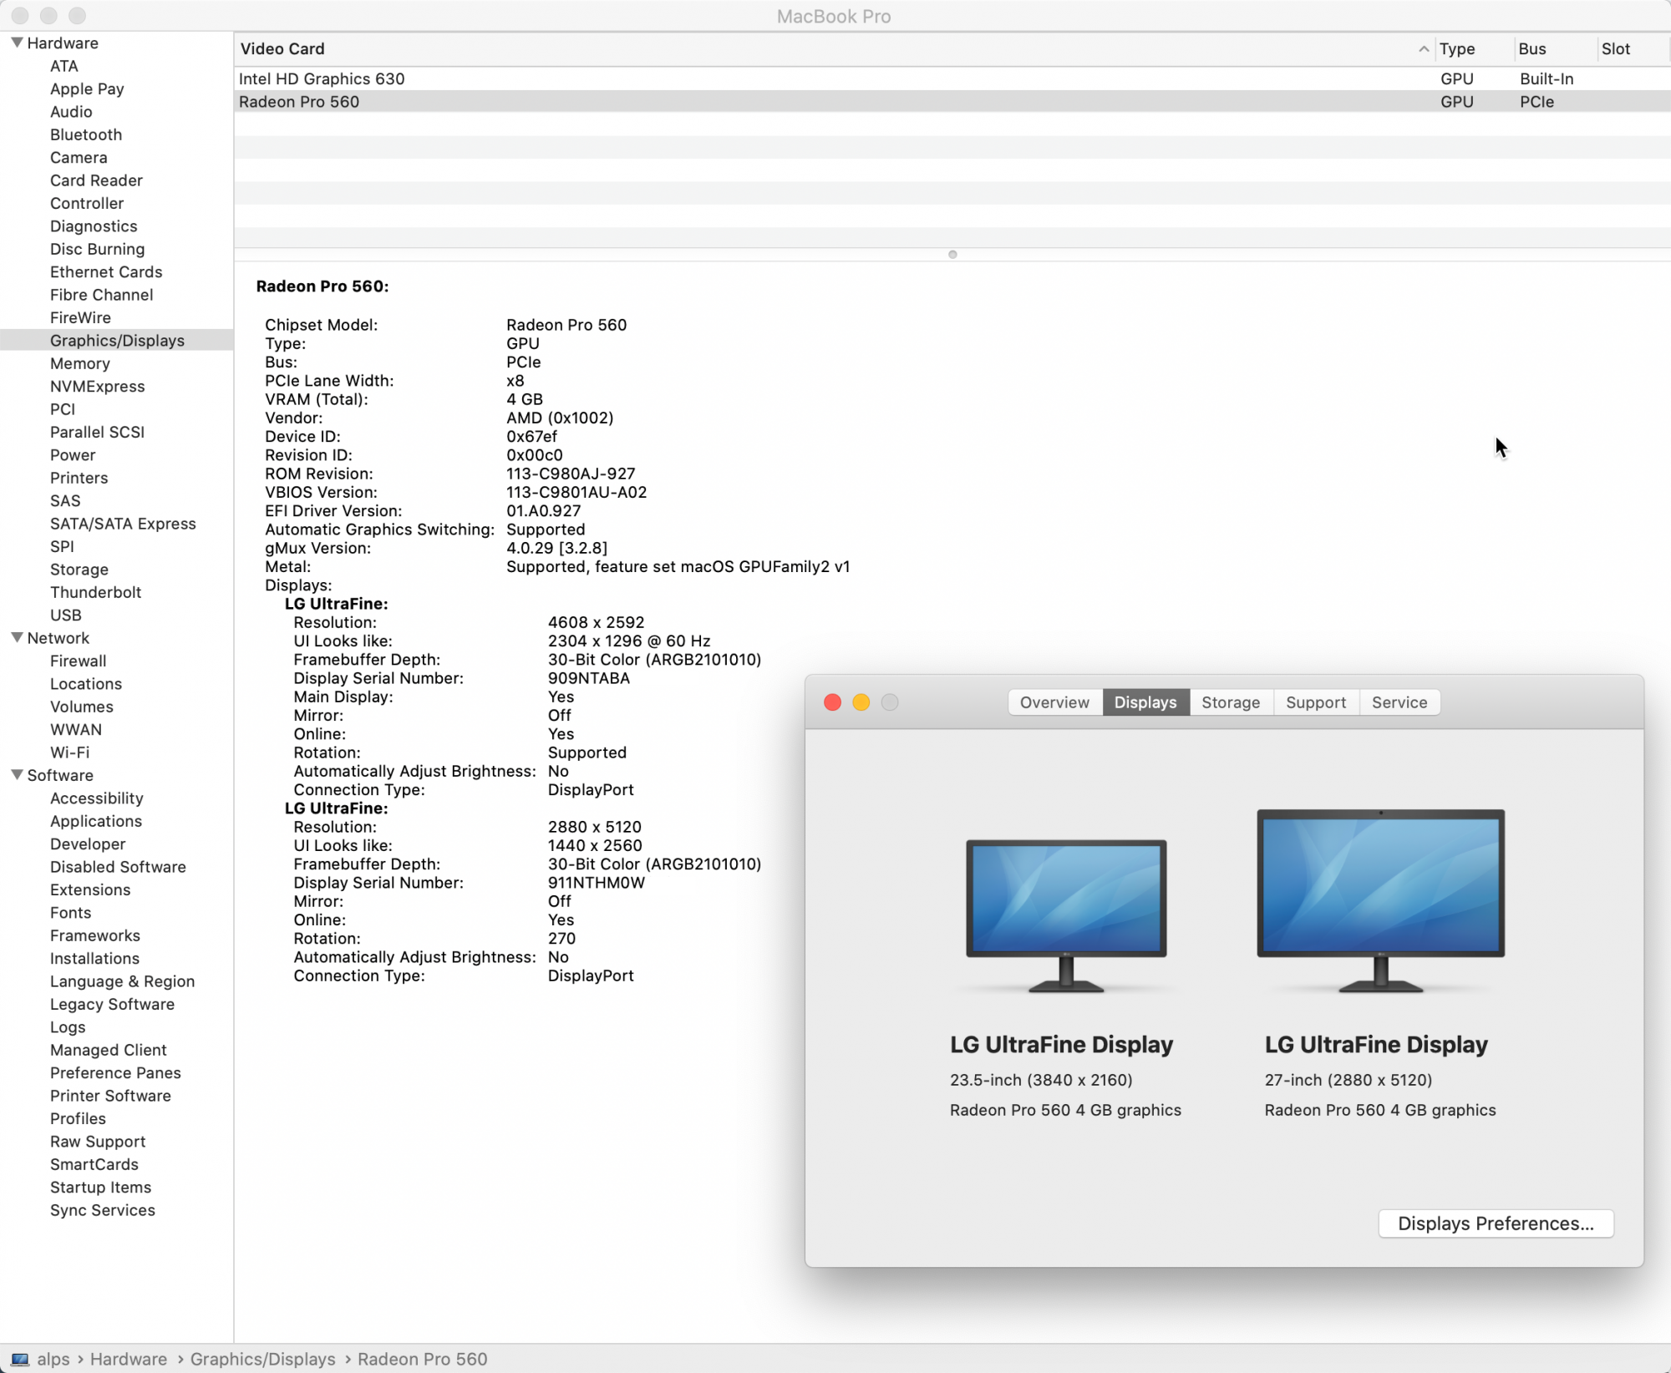Image resolution: width=1671 pixels, height=1373 pixels.
Task: Select Card Reader in the sidebar
Action: [x=96, y=180]
